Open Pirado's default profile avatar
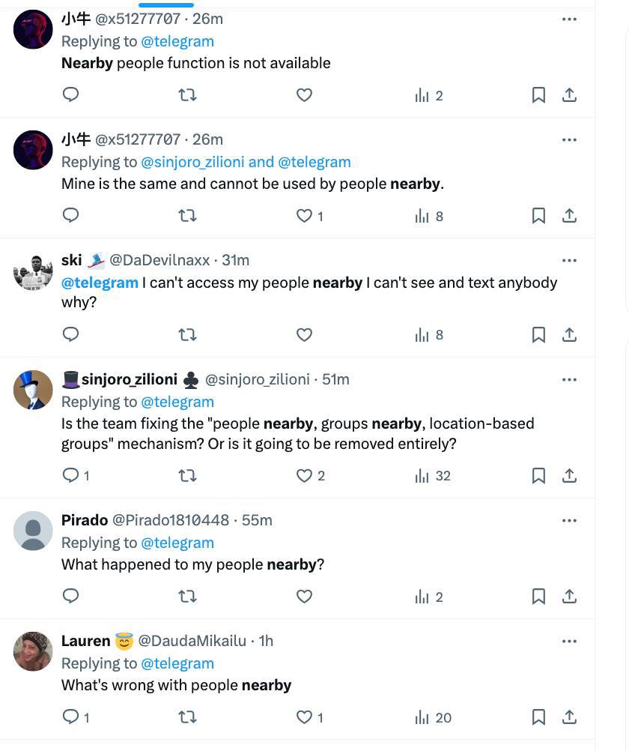Screen dimensions: 629x751 pyautogui.click(x=33, y=531)
